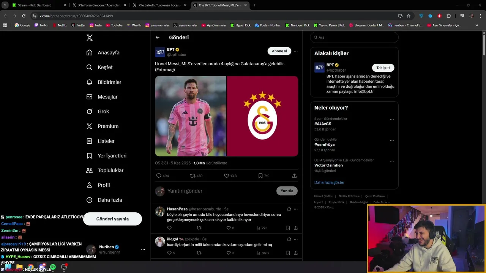This screenshot has width=486, height=273.
Task: Go back with the post arrow
Action: coord(158,38)
